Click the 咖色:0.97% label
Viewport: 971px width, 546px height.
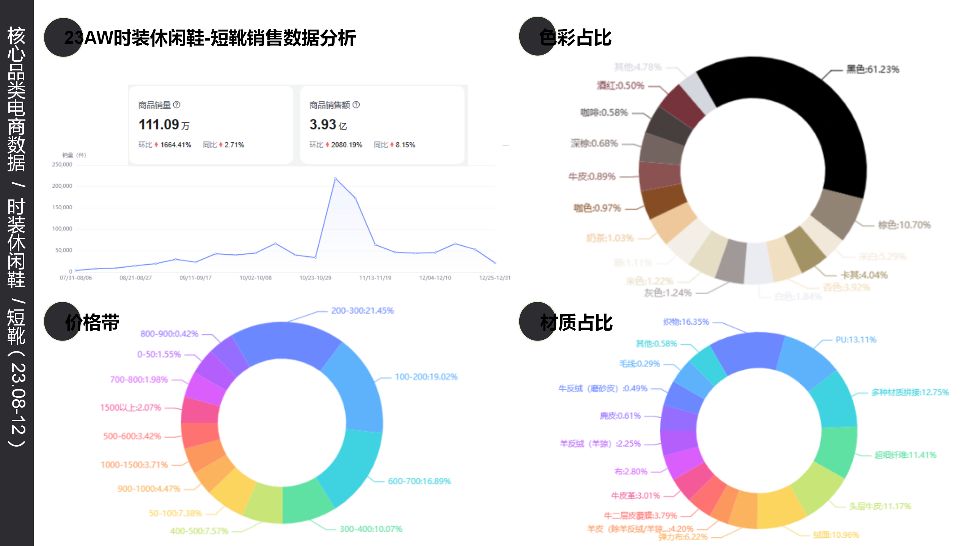(x=597, y=208)
